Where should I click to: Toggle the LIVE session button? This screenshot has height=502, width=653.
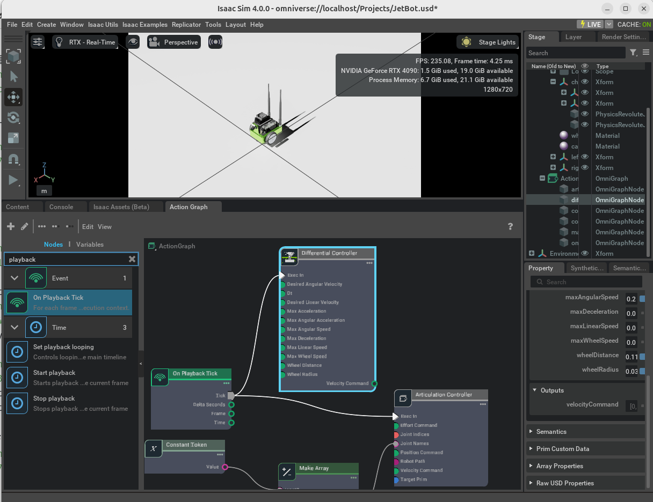590,24
